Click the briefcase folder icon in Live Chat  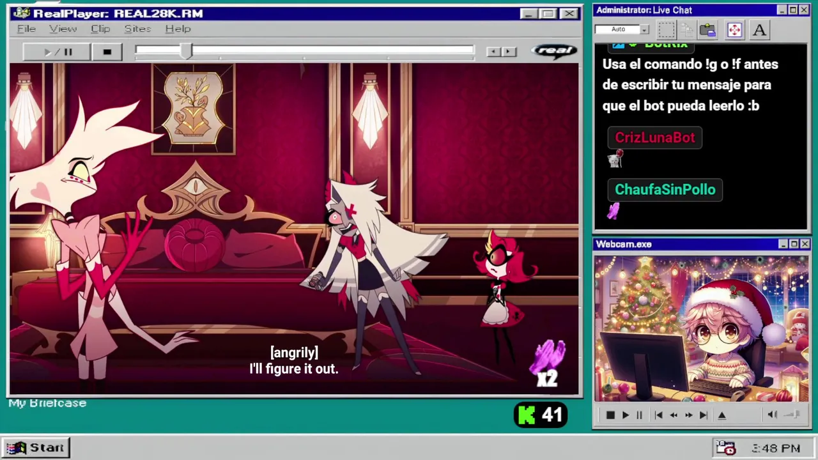[707, 29]
